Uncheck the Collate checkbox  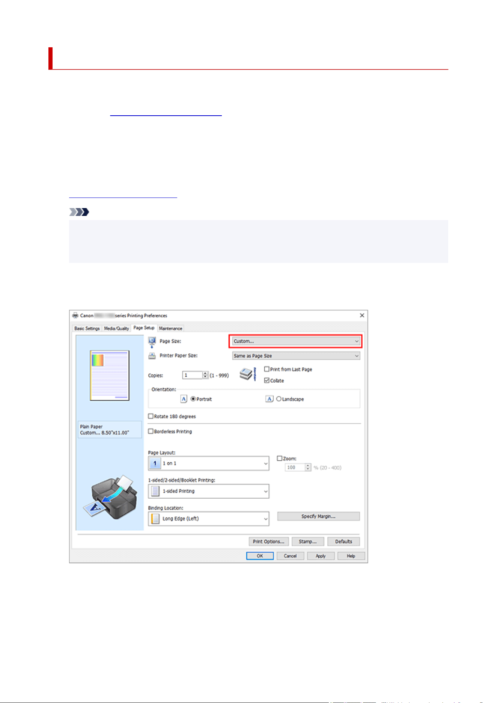(x=267, y=380)
